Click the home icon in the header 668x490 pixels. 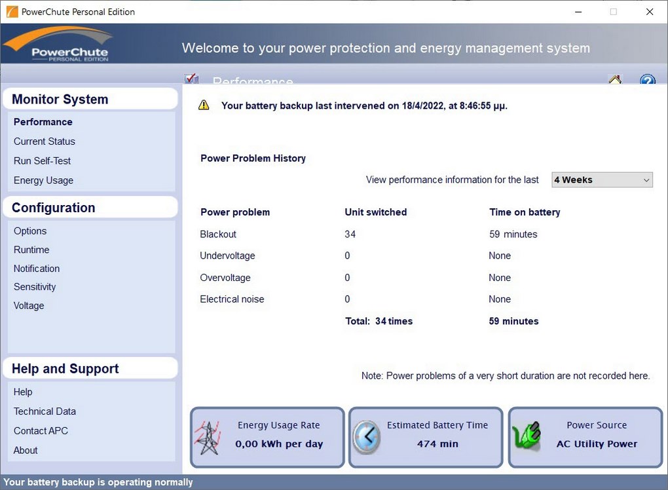(615, 79)
